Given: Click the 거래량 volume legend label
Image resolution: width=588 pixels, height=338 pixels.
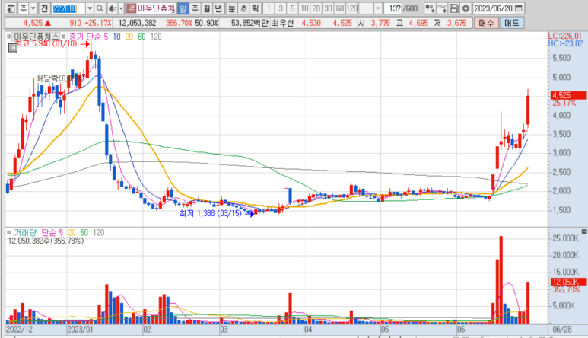Looking at the screenshot, I should (x=25, y=233).
